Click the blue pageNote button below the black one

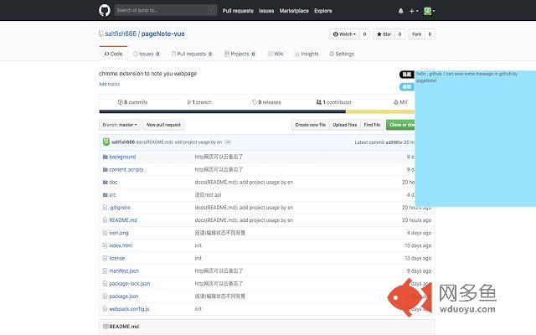click(x=407, y=87)
